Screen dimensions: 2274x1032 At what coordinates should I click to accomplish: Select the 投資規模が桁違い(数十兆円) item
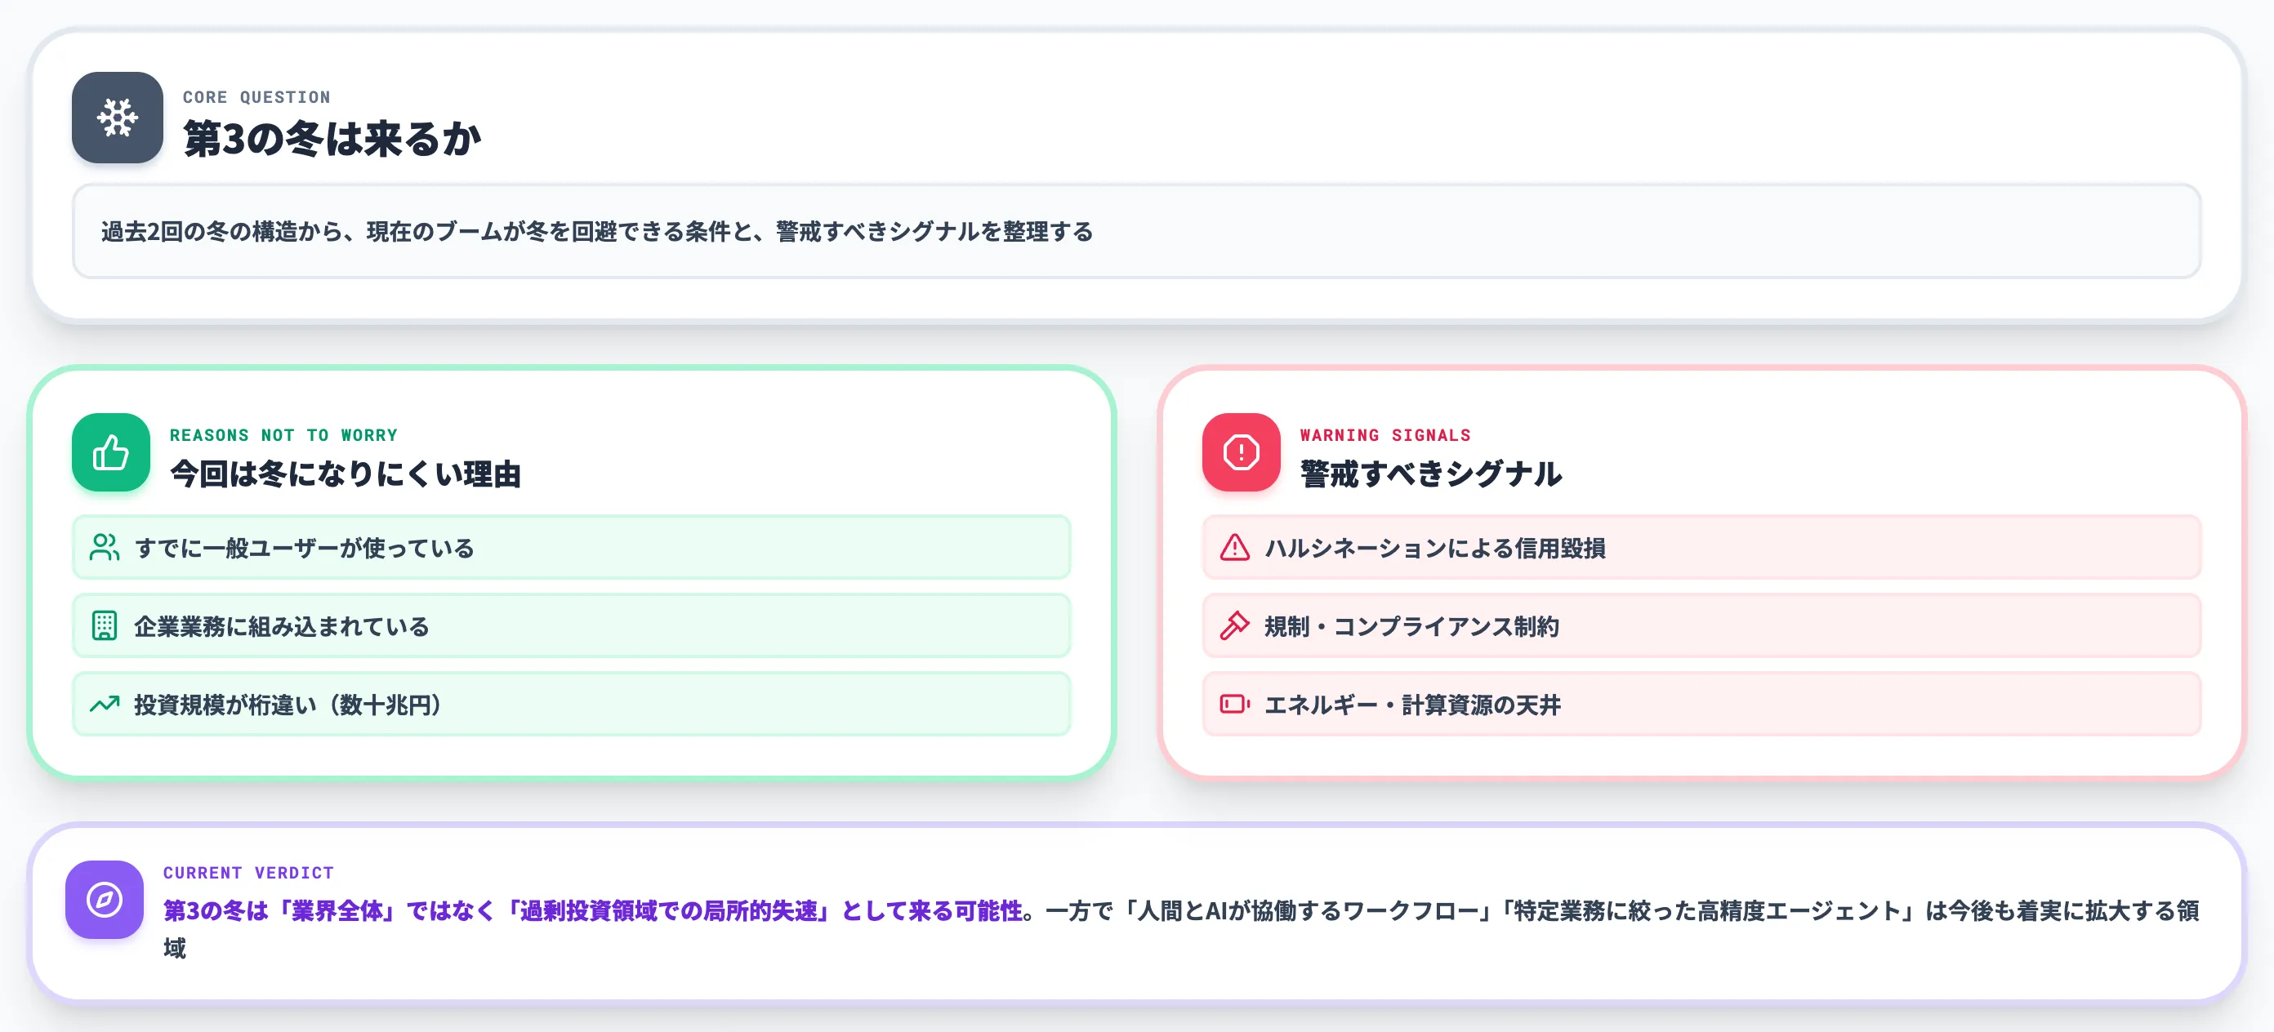click(571, 704)
